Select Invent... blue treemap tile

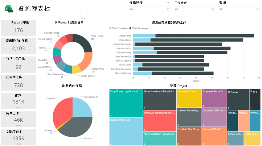[255, 121]
